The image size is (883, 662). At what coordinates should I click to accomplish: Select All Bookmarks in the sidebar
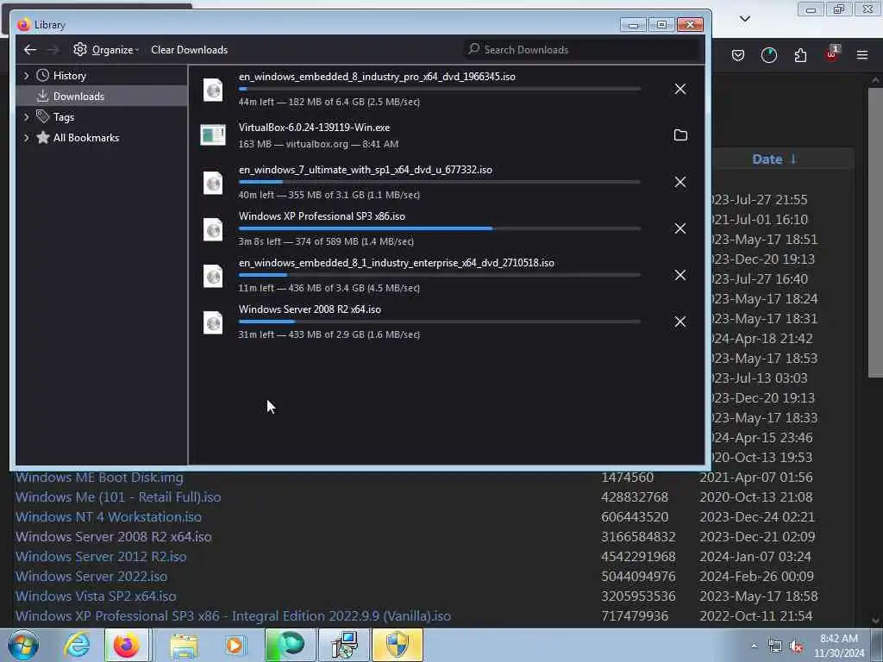coord(85,138)
